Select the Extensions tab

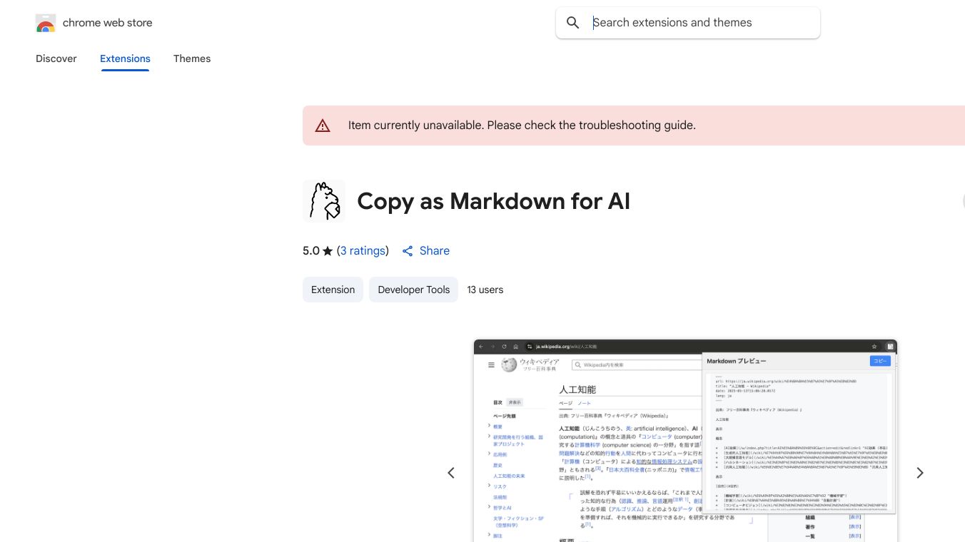click(x=125, y=58)
